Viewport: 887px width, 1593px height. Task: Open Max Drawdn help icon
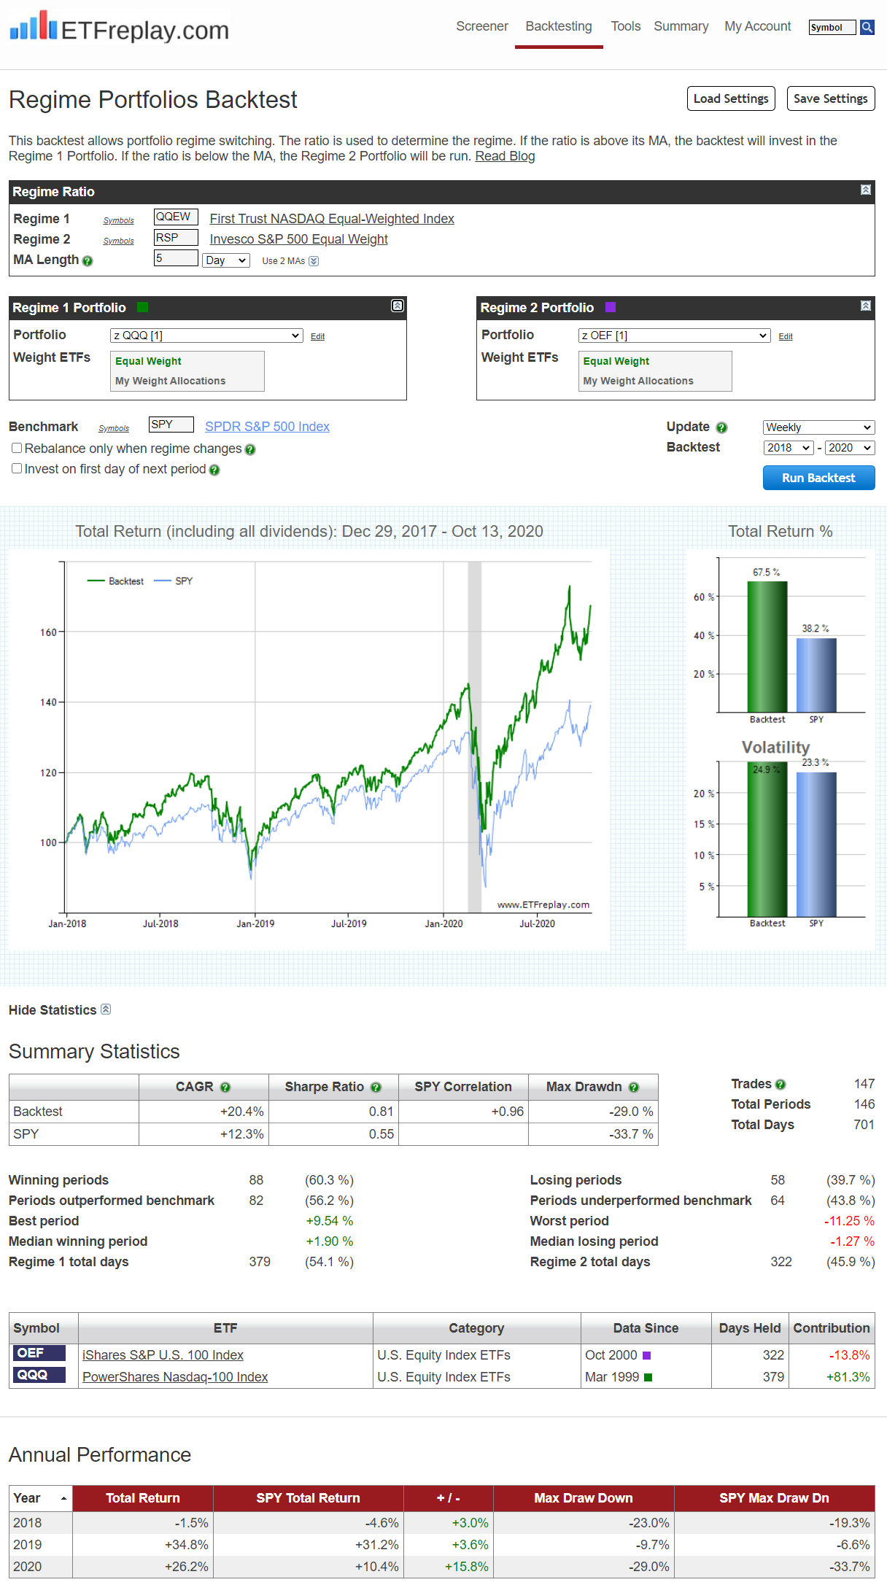coord(634,1088)
